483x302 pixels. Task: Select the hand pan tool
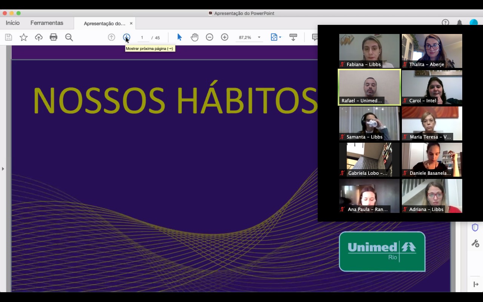[x=194, y=37]
